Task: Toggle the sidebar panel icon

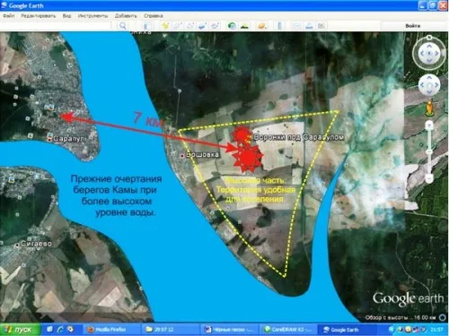Action: (146, 26)
